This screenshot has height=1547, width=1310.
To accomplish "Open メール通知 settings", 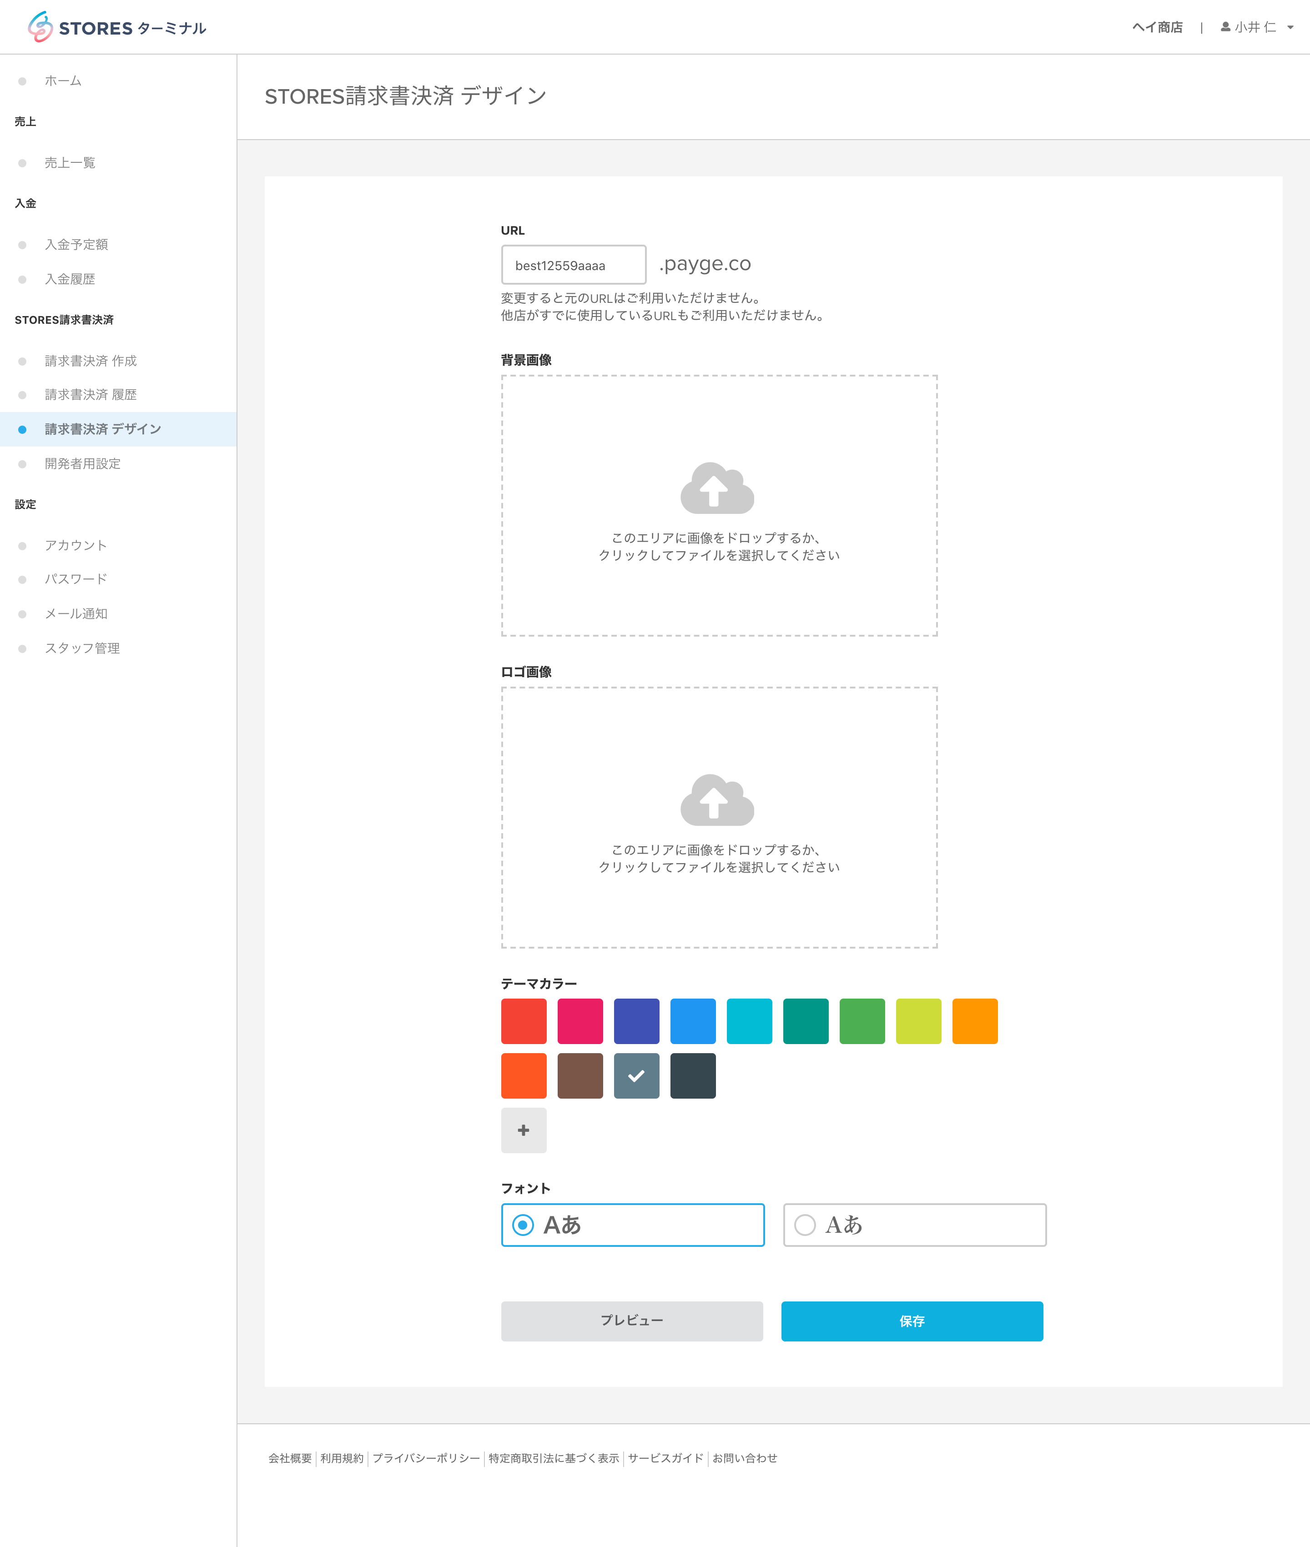I will [76, 614].
